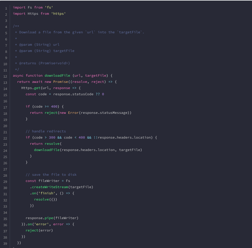Click 'response.pipe(fileWriter)' line
Image resolution: width=252 pixels, height=248 pixels.
52,218
